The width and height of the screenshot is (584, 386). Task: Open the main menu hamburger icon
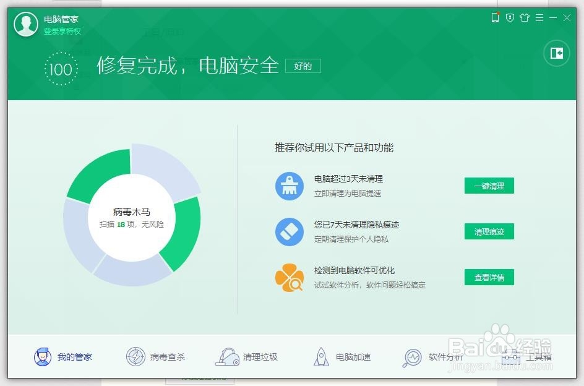pyautogui.click(x=539, y=18)
